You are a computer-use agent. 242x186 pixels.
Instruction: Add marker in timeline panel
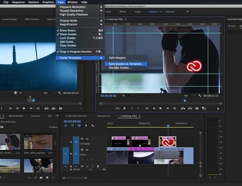(x=86, y=126)
